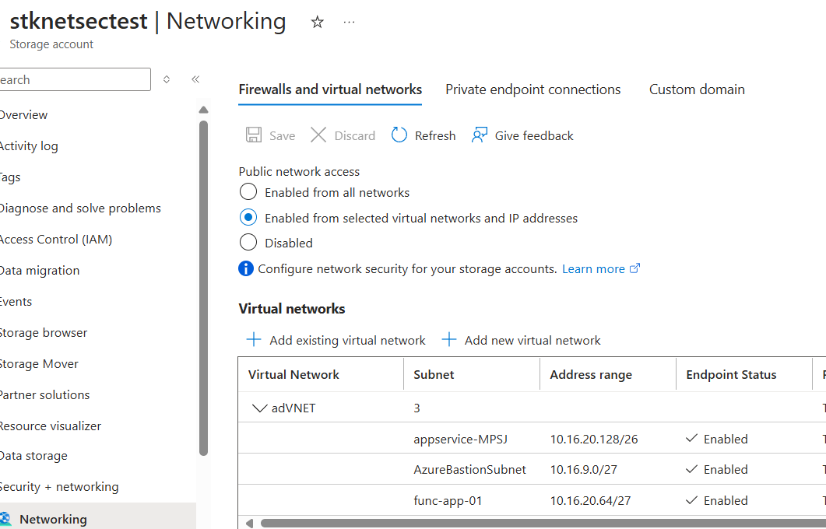Image resolution: width=826 pixels, height=529 pixels.
Task: Click the plus icon for existing virtual network
Action: point(254,340)
